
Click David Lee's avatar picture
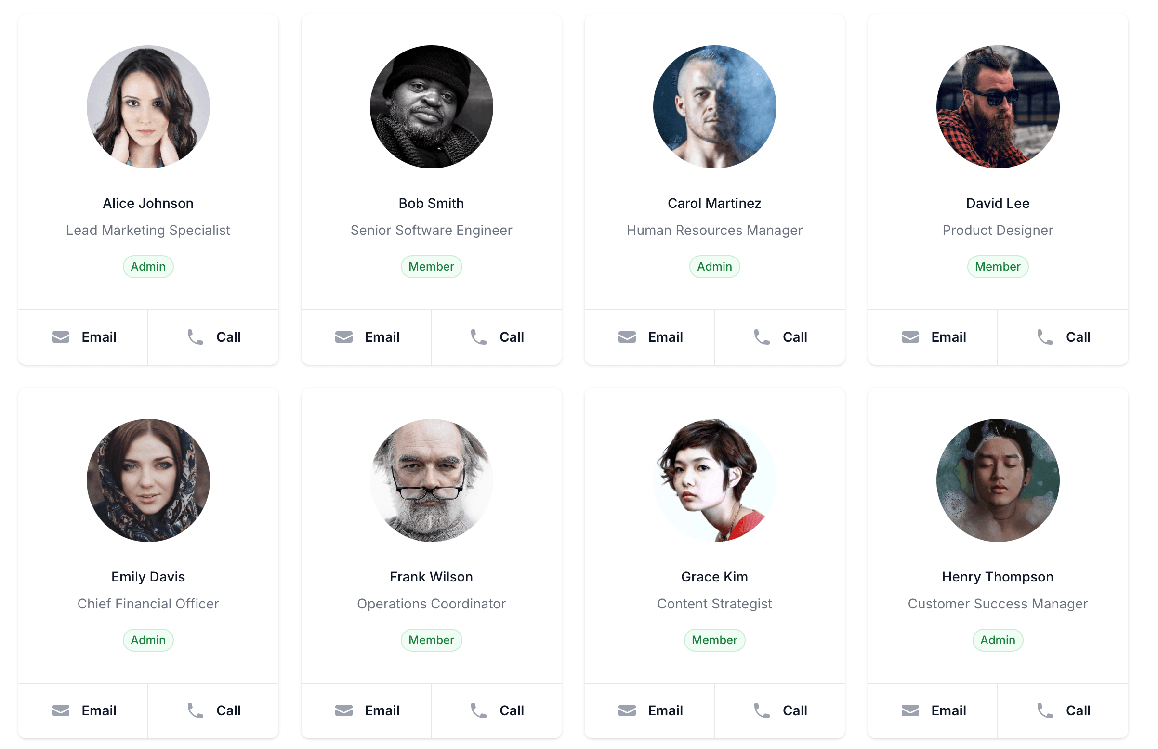tap(998, 107)
